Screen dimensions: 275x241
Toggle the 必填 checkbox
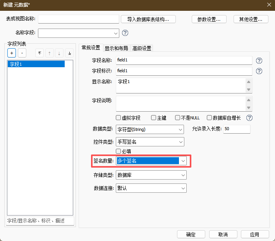119,151
